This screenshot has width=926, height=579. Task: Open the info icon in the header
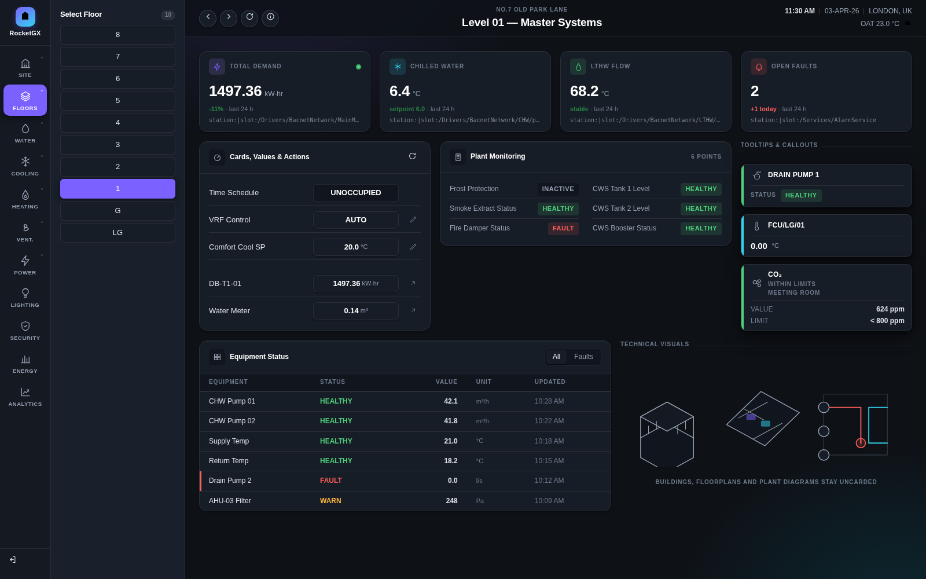pos(270,18)
